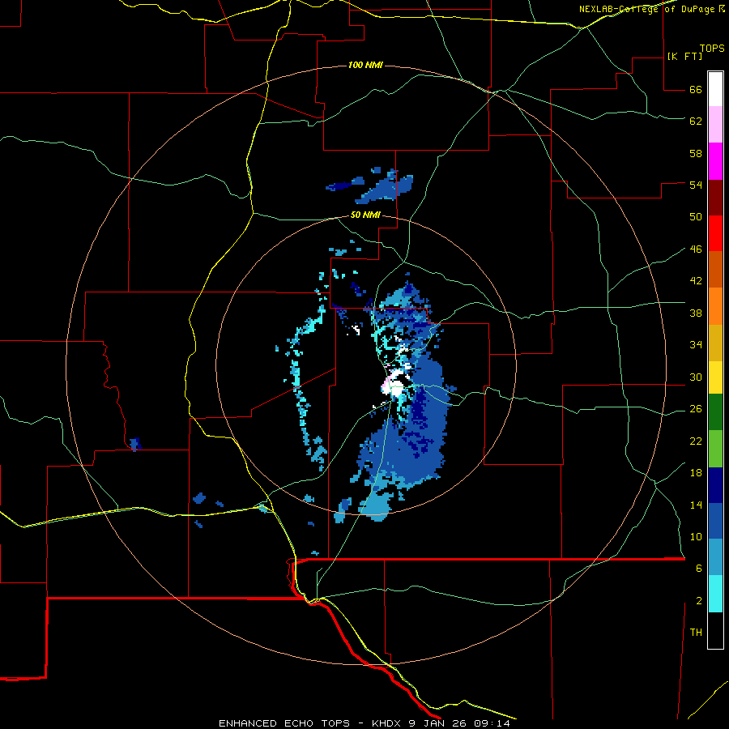
Task: Click the 54 value on the scale
Action: [696, 185]
